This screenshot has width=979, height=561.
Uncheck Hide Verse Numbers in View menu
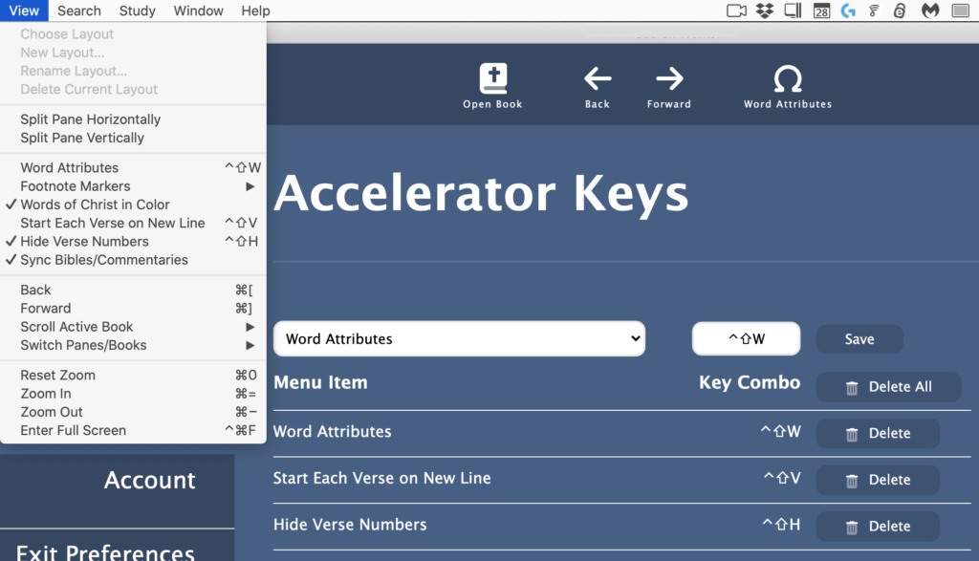pos(133,242)
